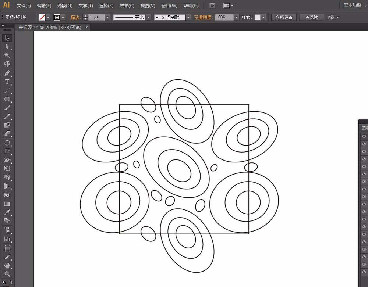Open the 对象(O) menu
Viewport: 368px width, 287px height.
65,6
